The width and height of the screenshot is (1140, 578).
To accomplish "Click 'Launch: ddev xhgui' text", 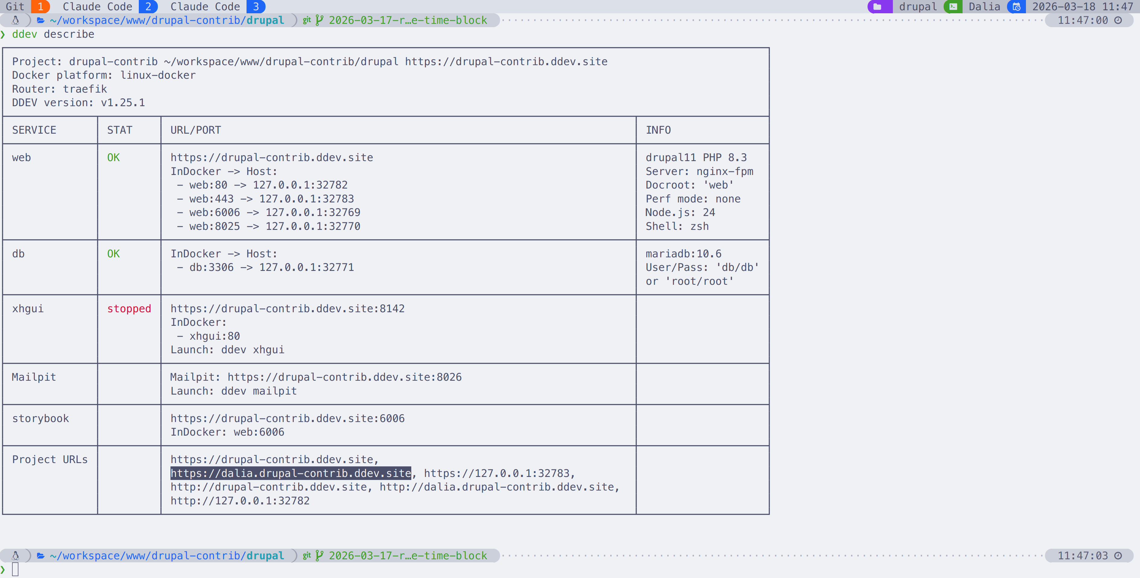I will tap(228, 350).
